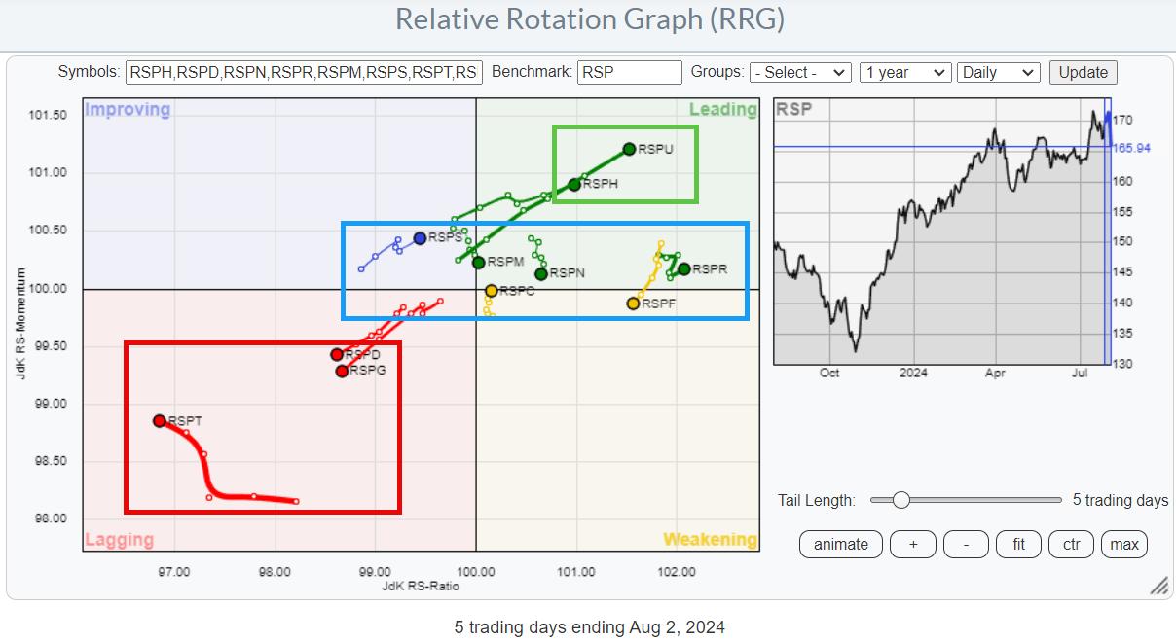Click the RSPR green marker
The image size is (1176, 643).
pyautogui.click(x=683, y=268)
